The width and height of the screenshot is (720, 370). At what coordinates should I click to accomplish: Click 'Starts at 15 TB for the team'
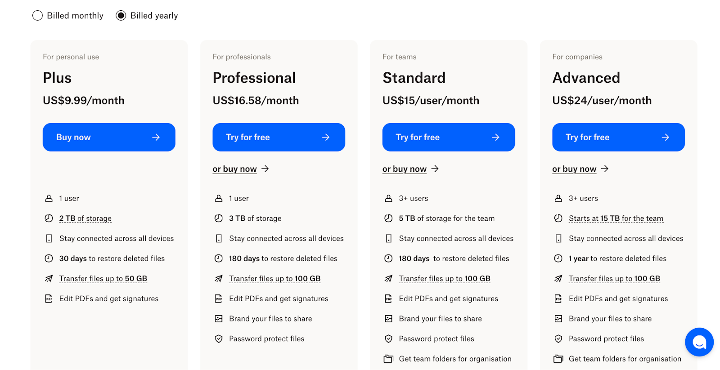[x=616, y=218]
